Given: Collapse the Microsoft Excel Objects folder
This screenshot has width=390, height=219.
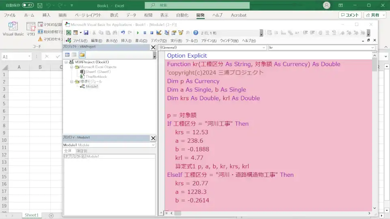Looking at the screenshot, I should click(71, 67).
